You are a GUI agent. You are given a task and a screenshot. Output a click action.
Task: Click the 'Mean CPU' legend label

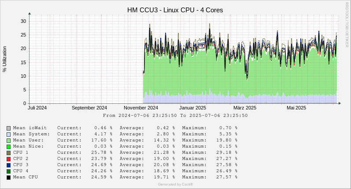[x=25, y=177]
